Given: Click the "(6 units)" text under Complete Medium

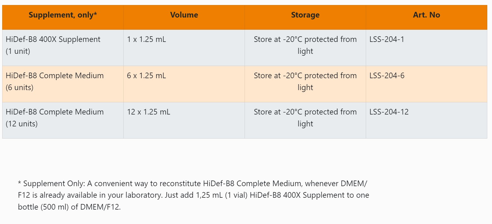Looking at the screenshot, I should coord(19,88).
